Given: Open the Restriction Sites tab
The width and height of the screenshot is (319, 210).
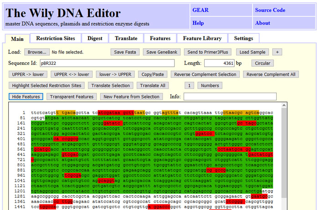Looking at the screenshot, I should click(56, 38).
